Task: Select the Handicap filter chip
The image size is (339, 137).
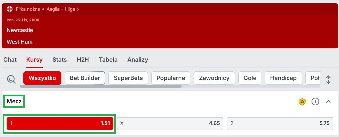Action: click(x=283, y=78)
